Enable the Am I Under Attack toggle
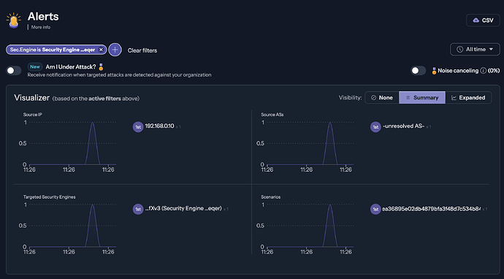The image size is (504, 279). [x=14, y=71]
